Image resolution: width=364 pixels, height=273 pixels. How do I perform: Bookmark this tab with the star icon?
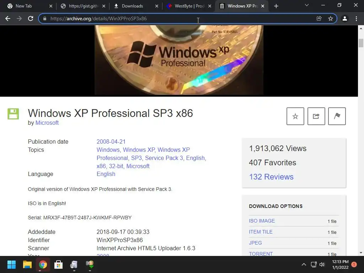[x=331, y=18]
